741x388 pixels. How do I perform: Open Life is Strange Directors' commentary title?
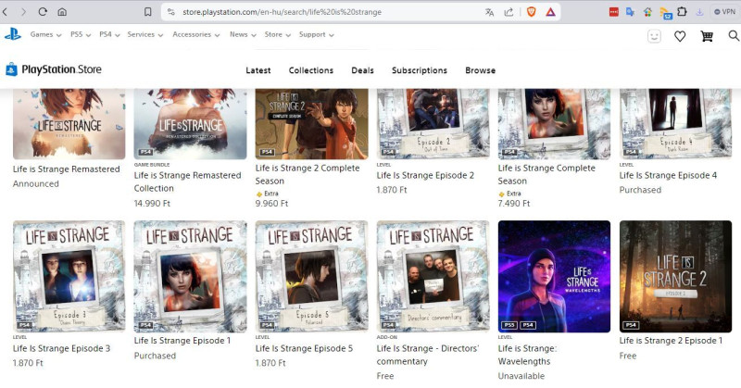pyautogui.click(x=428, y=355)
